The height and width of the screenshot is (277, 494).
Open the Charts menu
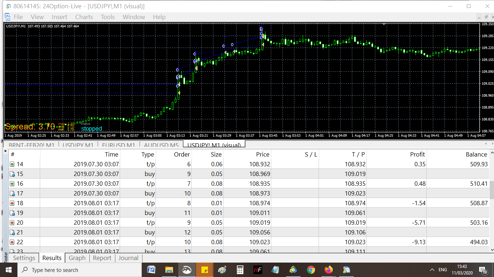click(x=84, y=17)
